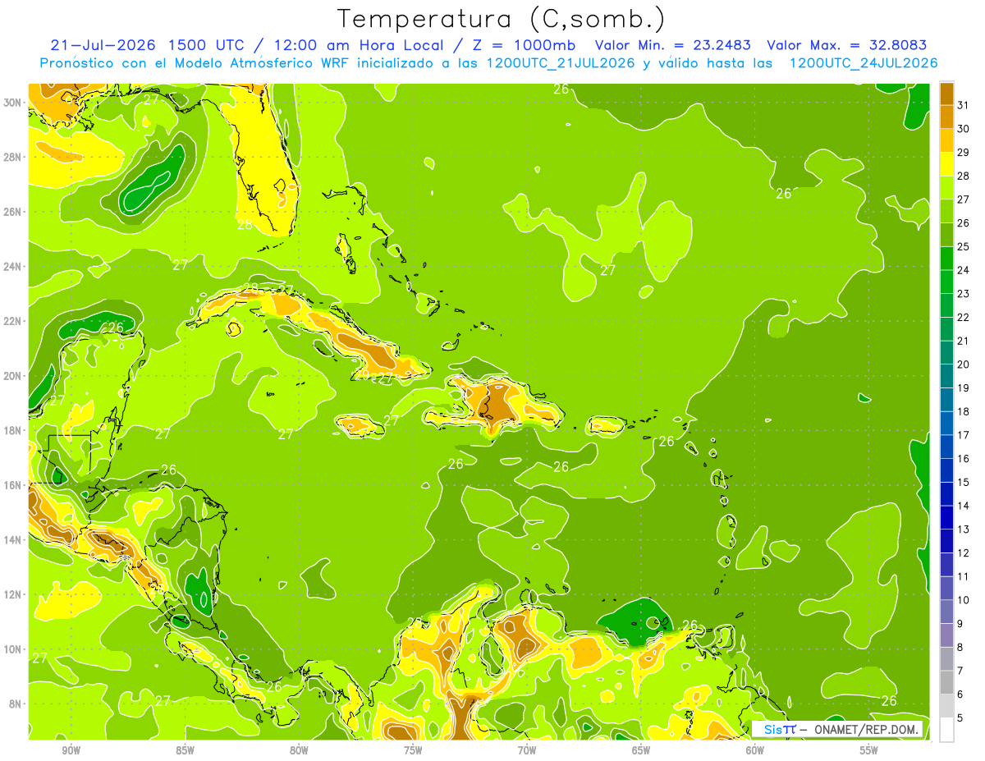The width and height of the screenshot is (985, 761).
Task: Select the "Valor Min. = 23.2483" value
Action: click(x=673, y=45)
